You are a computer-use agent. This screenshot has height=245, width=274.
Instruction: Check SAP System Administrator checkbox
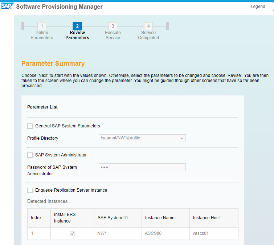[30, 155]
